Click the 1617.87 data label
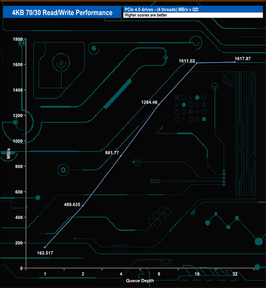The image size is (266, 288). pos(243,59)
